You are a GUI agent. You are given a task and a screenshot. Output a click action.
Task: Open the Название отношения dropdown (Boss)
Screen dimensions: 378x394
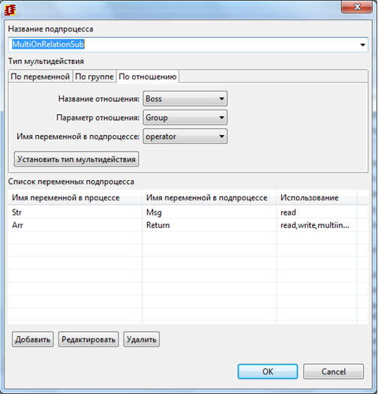(x=185, y=99)
